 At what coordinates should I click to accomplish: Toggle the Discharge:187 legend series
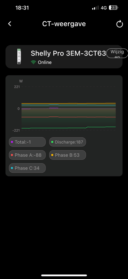coord(67,142)
